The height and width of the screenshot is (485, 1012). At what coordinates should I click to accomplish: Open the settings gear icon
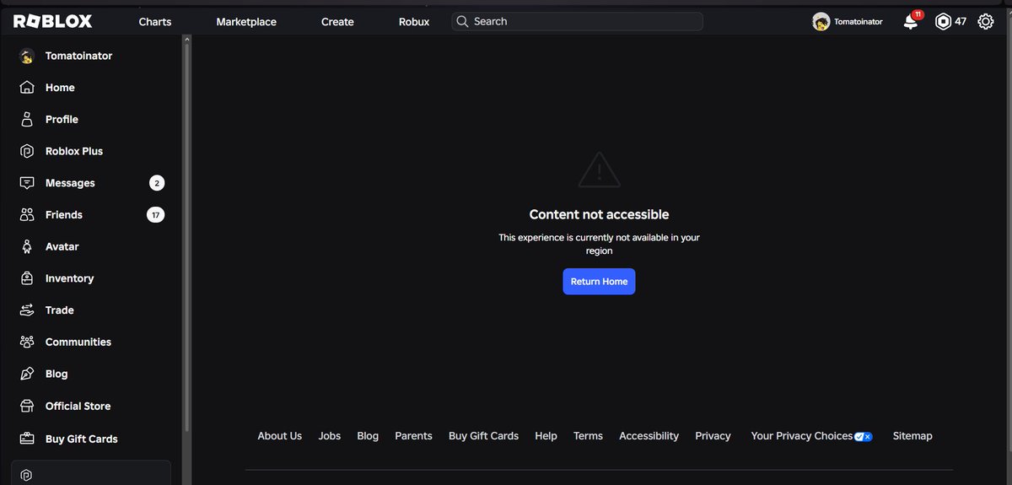pyautogui.click(x=985, y=22)
